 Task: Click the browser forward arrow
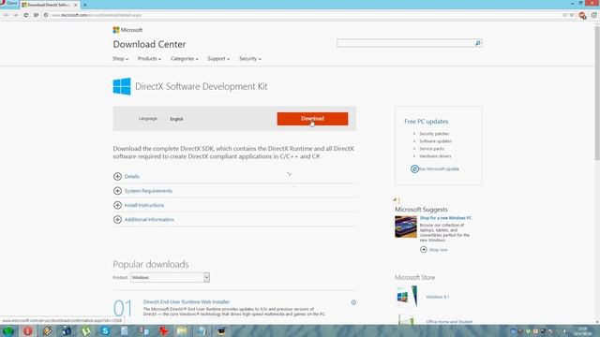(16, 15)
